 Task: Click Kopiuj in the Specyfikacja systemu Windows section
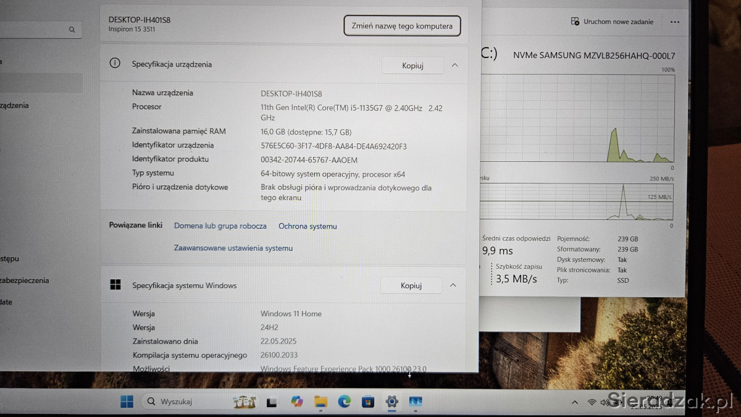[411, 285]
